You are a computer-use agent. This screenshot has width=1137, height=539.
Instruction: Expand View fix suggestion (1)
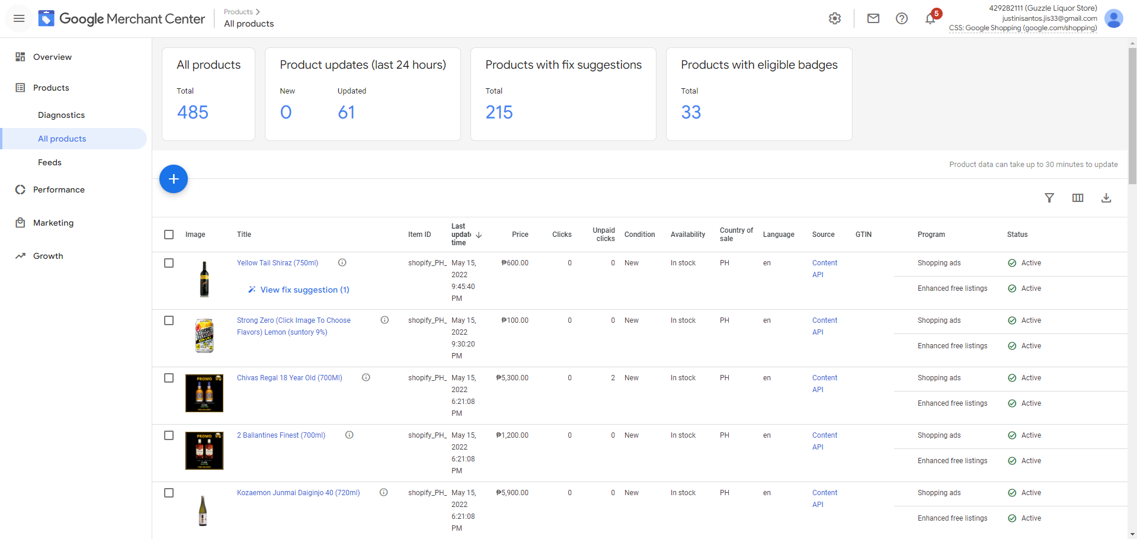tap(304, 290)
